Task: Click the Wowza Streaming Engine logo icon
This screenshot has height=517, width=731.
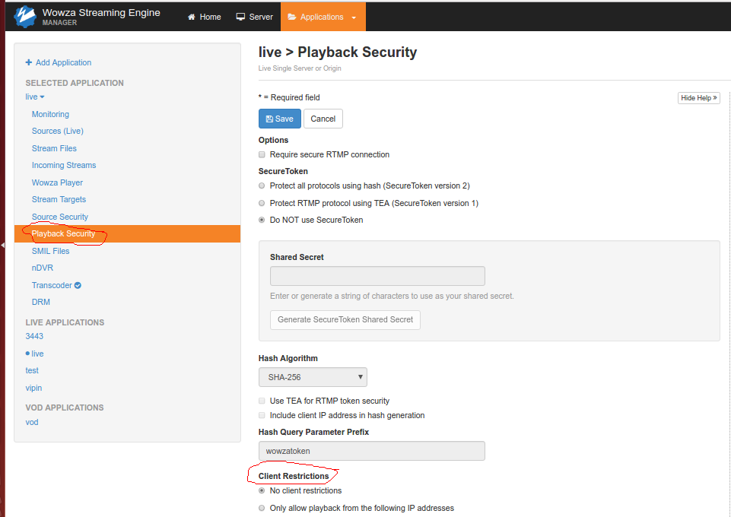Action: (25, 16)
